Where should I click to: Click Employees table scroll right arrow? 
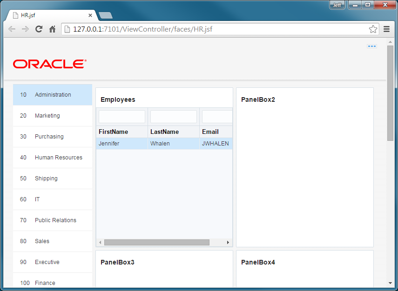228,243
